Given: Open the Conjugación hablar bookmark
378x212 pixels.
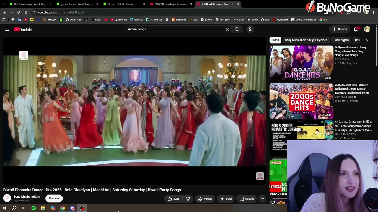Looking at the screenshot, I should [x=304, y=20].
